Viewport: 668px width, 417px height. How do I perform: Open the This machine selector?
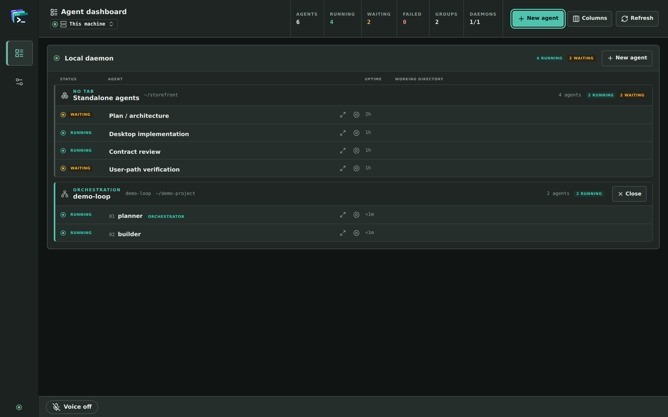[84, 24]
